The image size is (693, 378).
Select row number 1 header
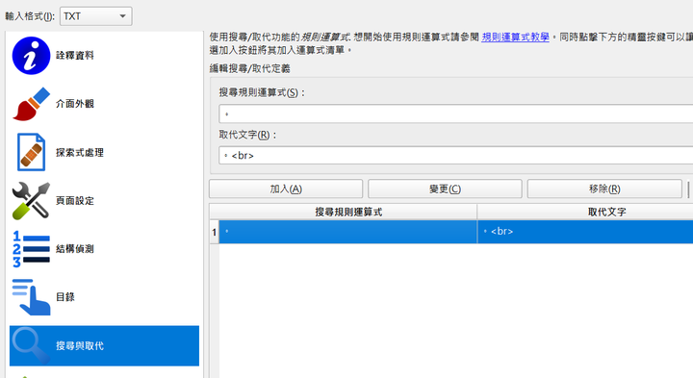215,232
